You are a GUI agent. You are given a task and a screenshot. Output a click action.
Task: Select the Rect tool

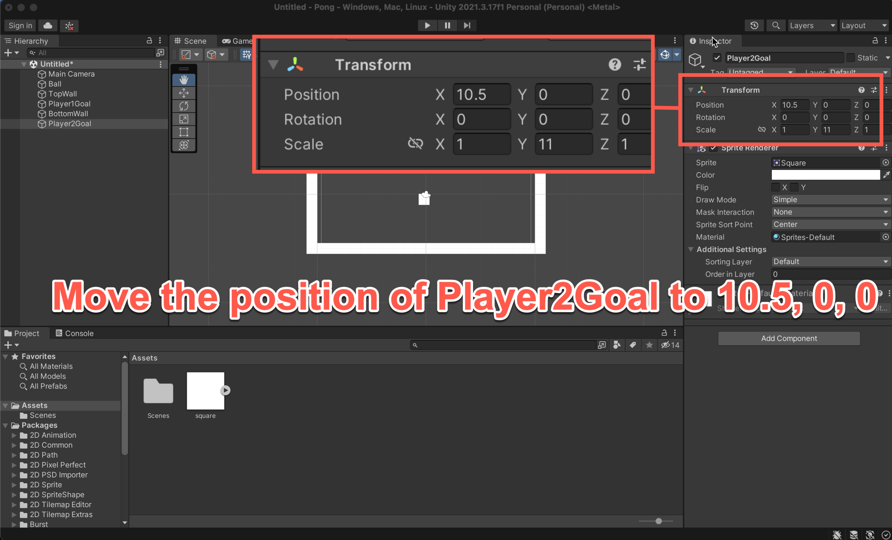[184, 132]
